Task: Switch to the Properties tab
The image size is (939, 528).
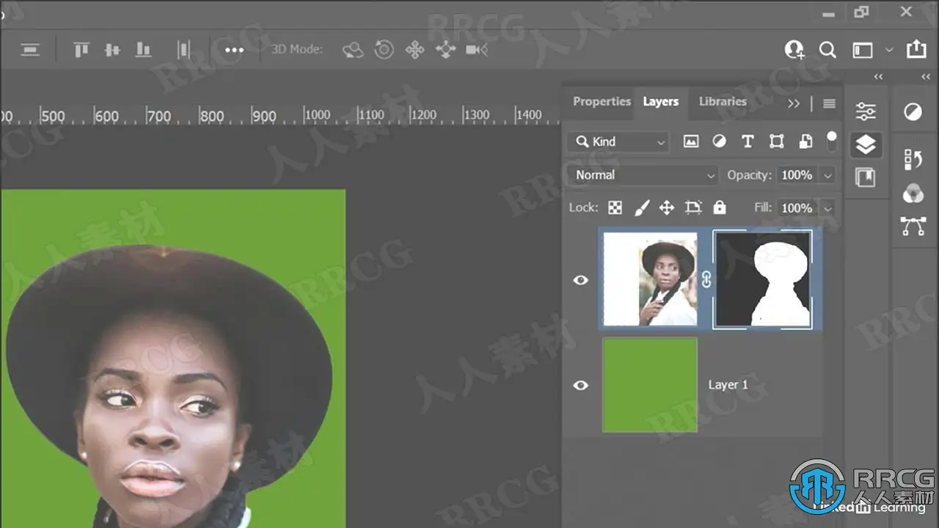Action: 602,102
